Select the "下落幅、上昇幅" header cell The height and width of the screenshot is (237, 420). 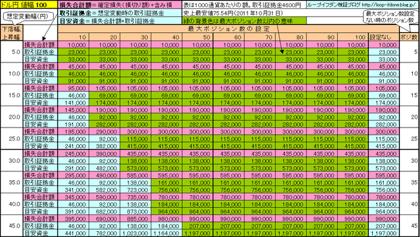click(x=12, y=33)
